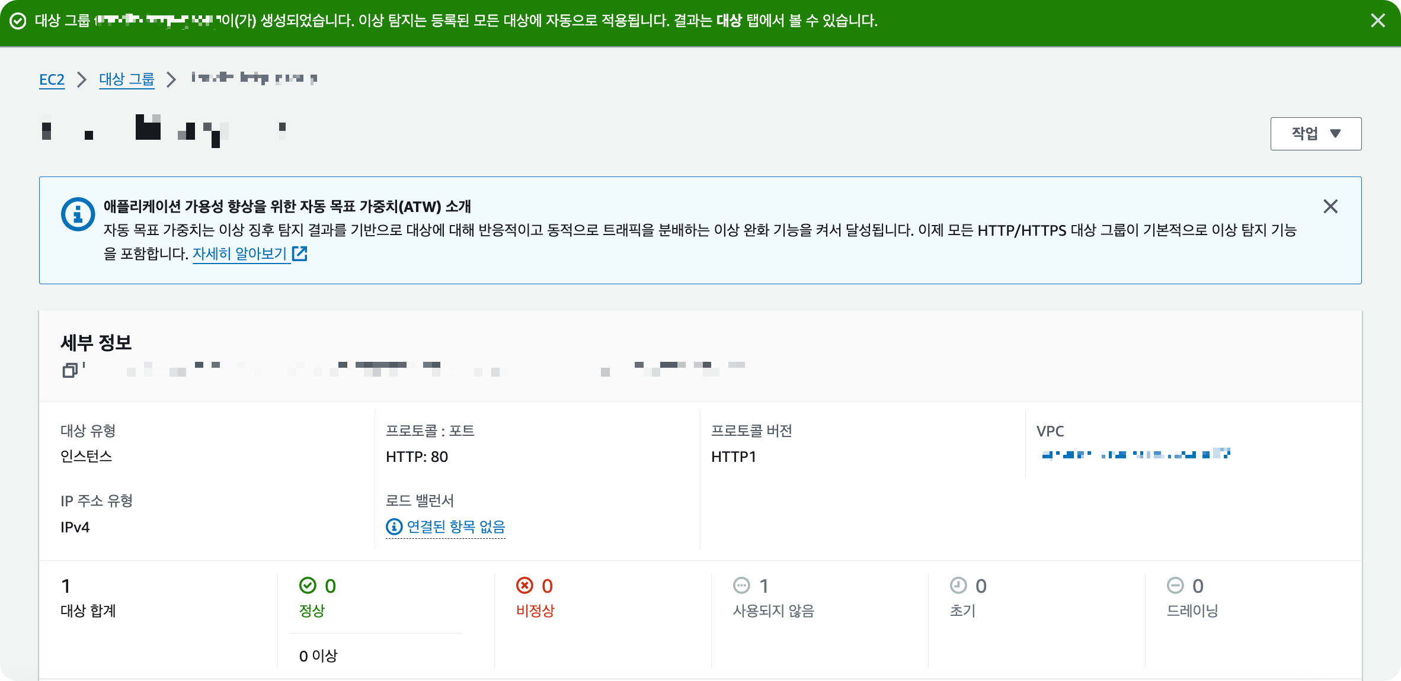Open the 작업 actions dropdown
Screen dimensions: 1401x681
tap(1316, 134)
